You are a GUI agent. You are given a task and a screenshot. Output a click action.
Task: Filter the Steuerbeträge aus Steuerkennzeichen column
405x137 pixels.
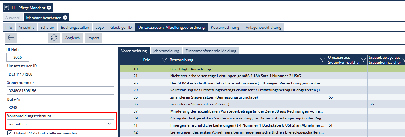pos(403,60)
